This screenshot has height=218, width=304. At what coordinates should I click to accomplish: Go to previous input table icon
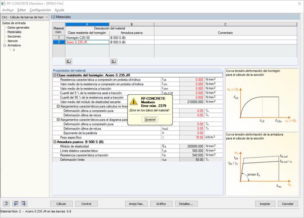tap(16, 204)
